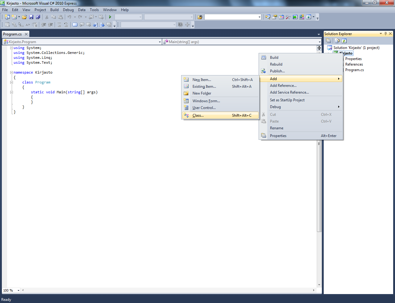Screen dimensions: 395x303
Task: Select References node in Solution Explorer
Action: [x=354, y=64]
